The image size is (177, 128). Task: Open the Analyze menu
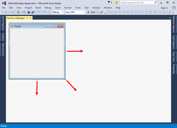[96, 8]
